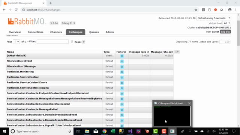
Task: Open Excel from the taskbar
Action: [x=113, y=131]
